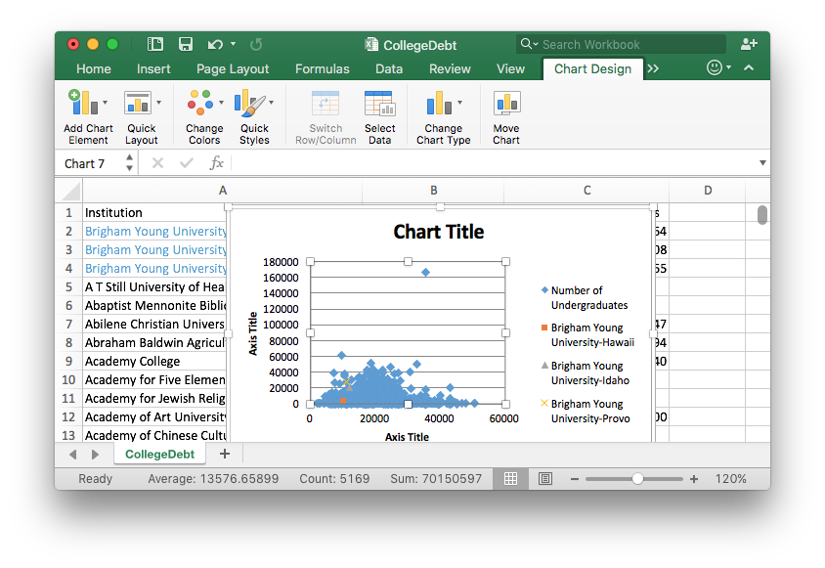Select column D header
Image resolution: width=825 pixels, height=568 pixels.
pyautogui.click(x=708, y=191)
